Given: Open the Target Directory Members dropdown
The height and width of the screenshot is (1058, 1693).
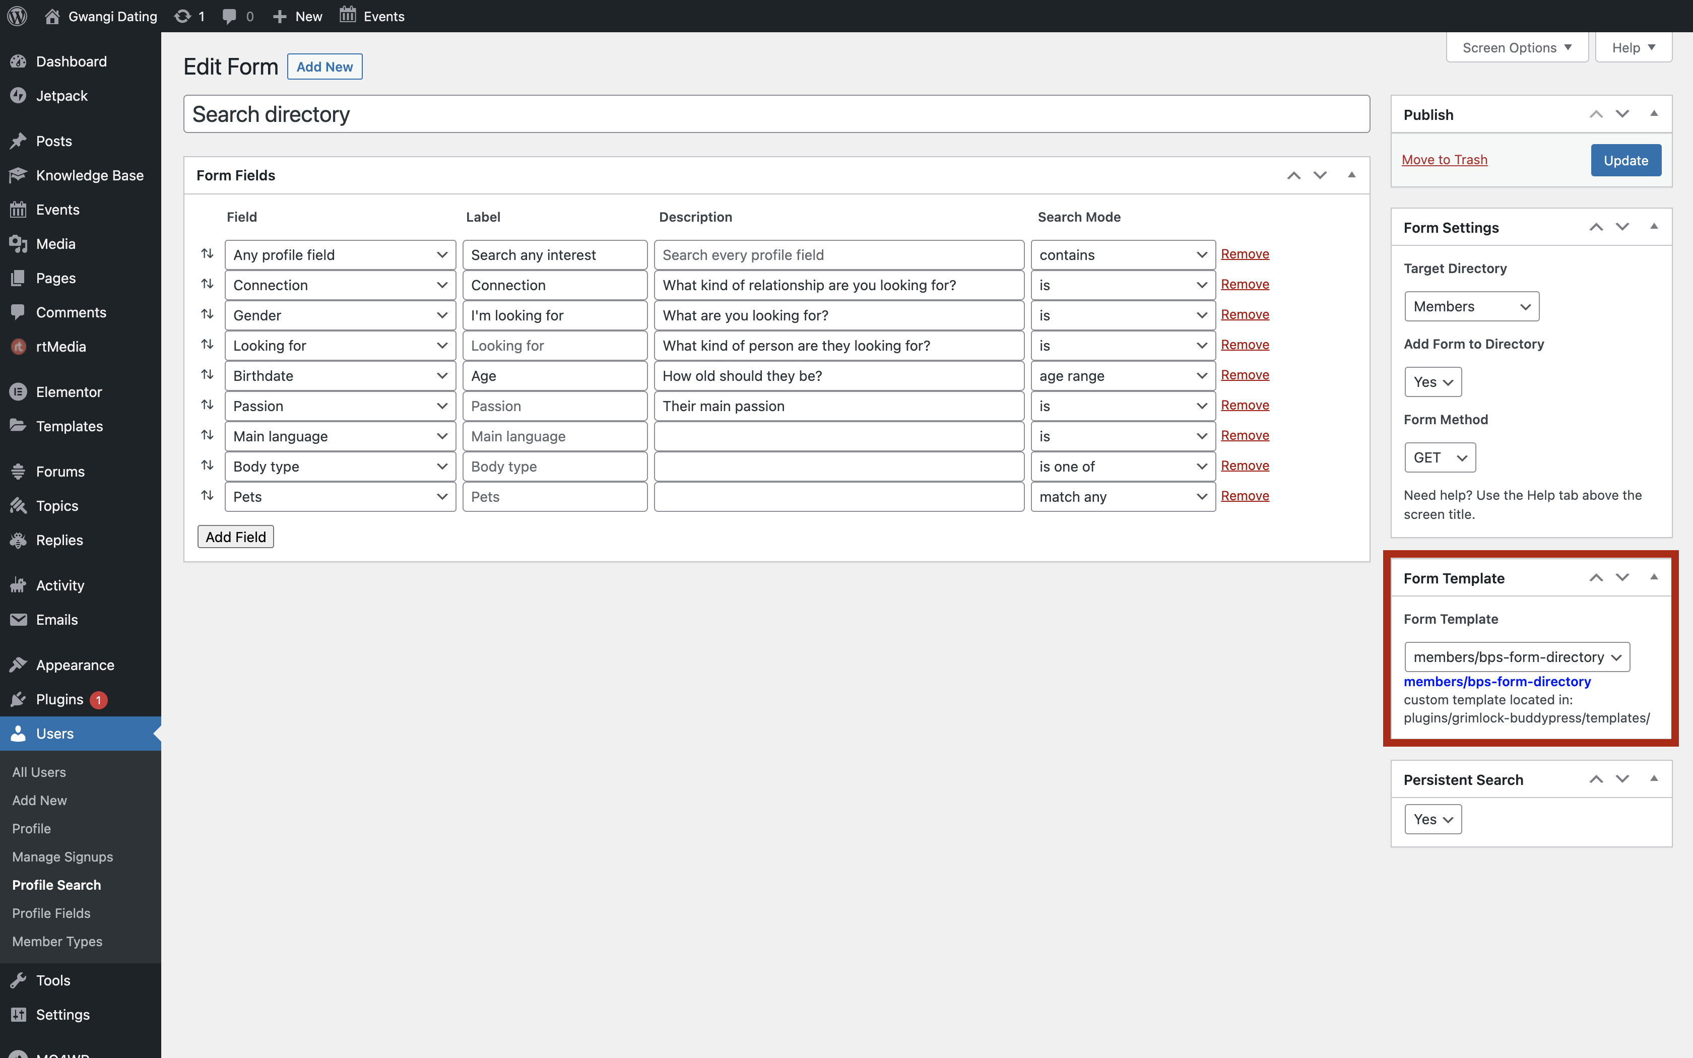Looking at the screenshot, I should click(x=1472, y=306).
